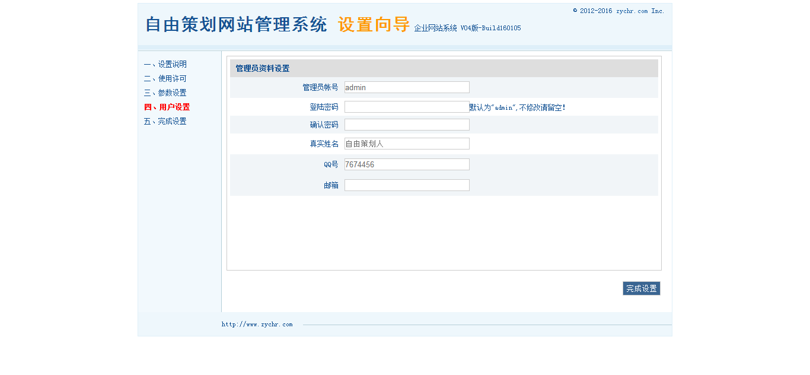The image size is (810, 375).
Task: Select the 真实姓名 text box
Action: pos(407,144)
